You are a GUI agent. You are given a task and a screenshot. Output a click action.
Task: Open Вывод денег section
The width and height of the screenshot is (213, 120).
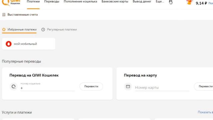click(142, 2)
